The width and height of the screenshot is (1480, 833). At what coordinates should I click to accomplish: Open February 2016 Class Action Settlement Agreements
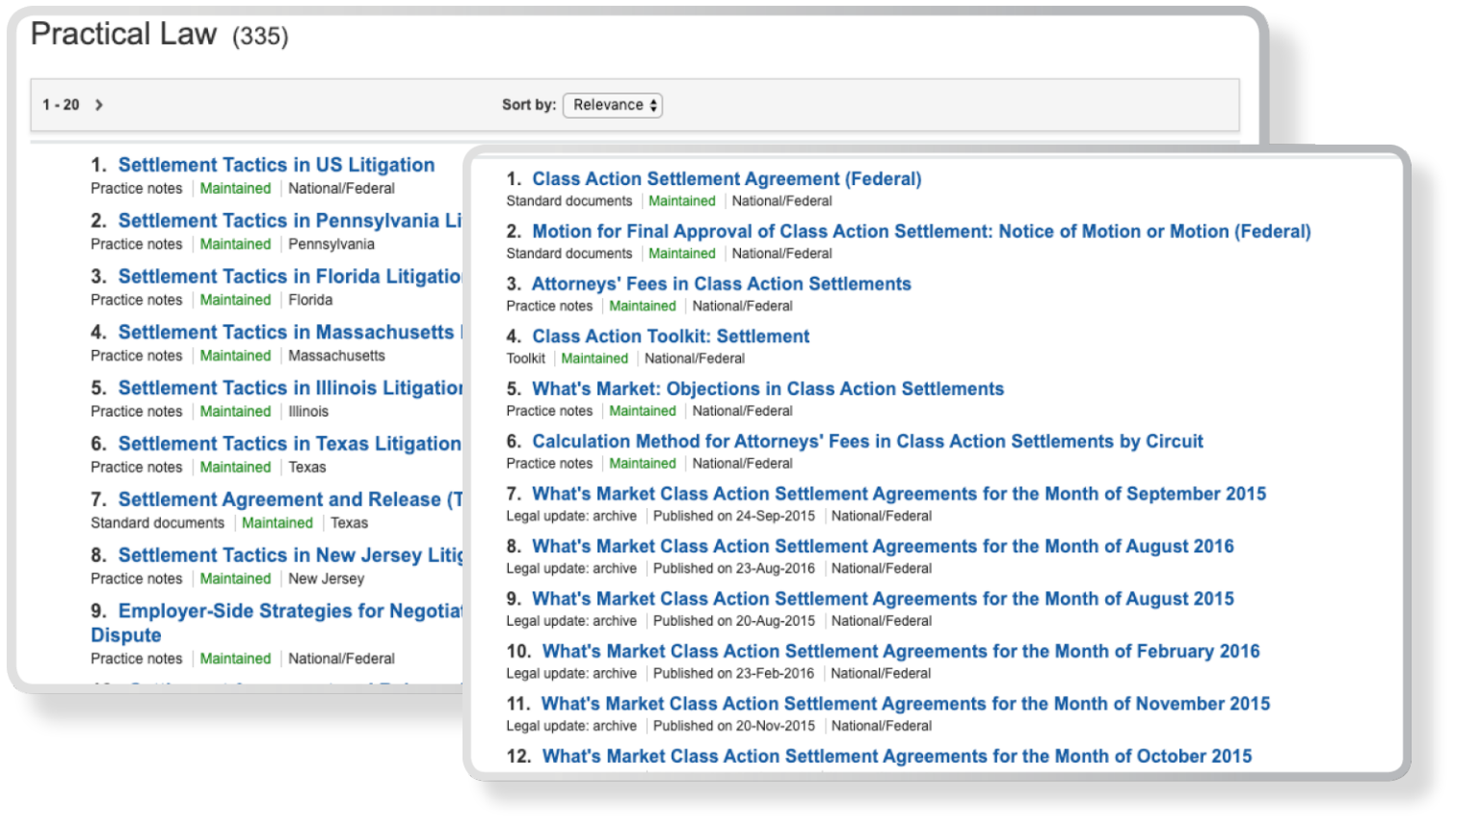coord(901,652)
